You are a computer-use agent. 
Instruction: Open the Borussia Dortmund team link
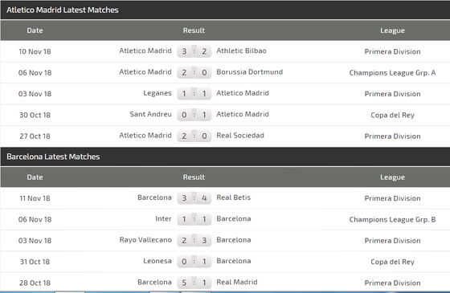(250, 72)
